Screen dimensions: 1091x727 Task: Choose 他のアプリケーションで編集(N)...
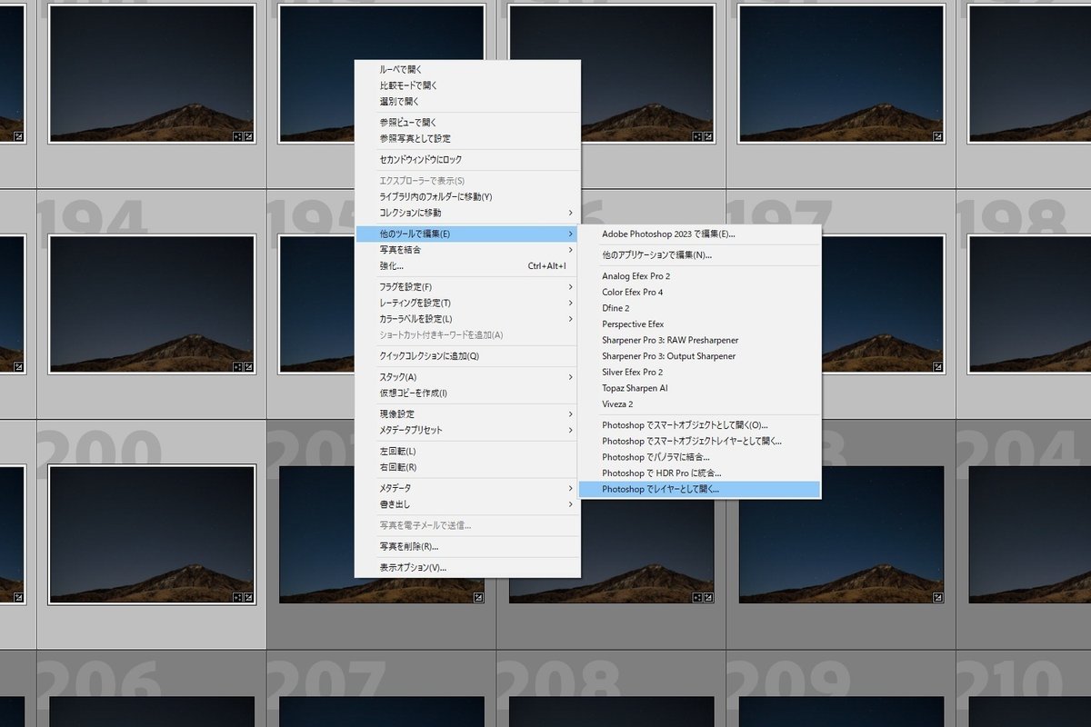click(x=699, y=255)
